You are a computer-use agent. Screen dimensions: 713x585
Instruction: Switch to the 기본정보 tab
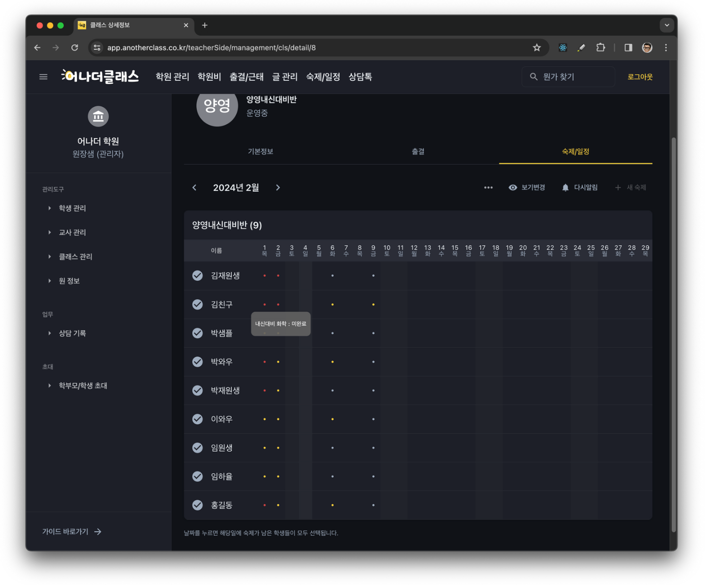click(x=260, y=151)
